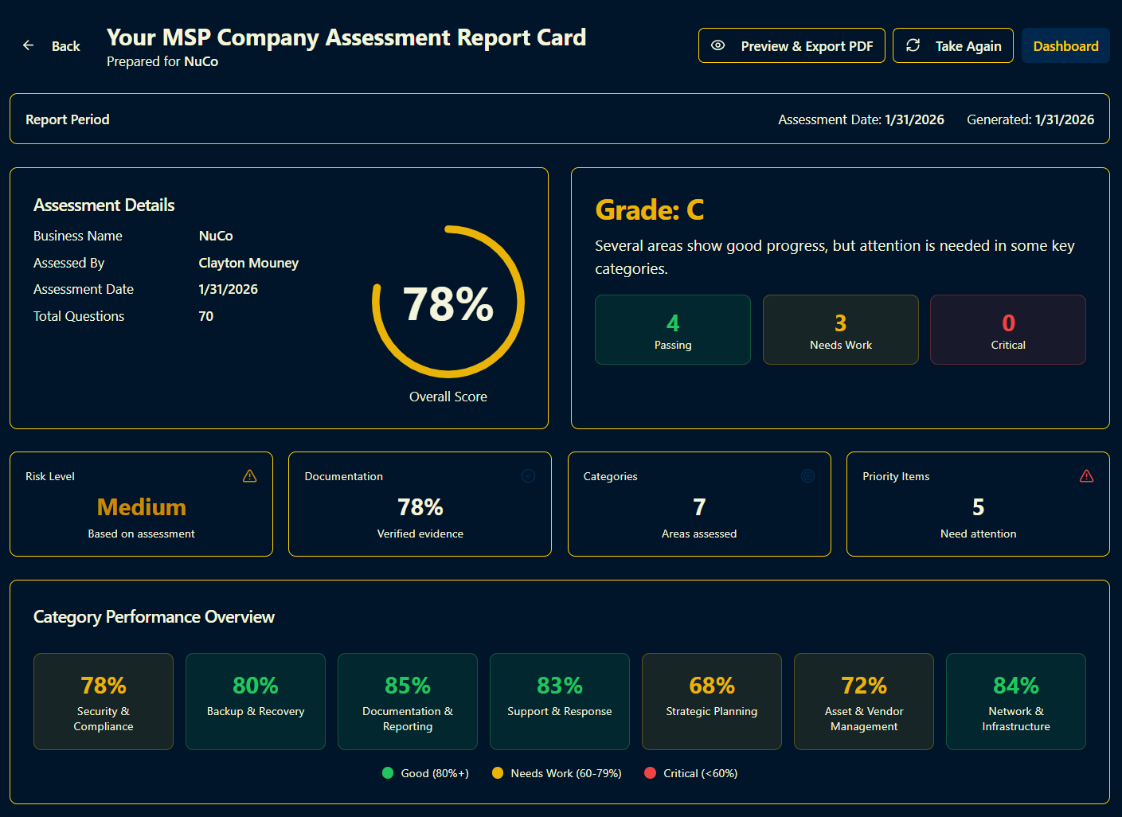Click the Report Period label
This screenshot has width=1122, height=817.
pos(68,119)
